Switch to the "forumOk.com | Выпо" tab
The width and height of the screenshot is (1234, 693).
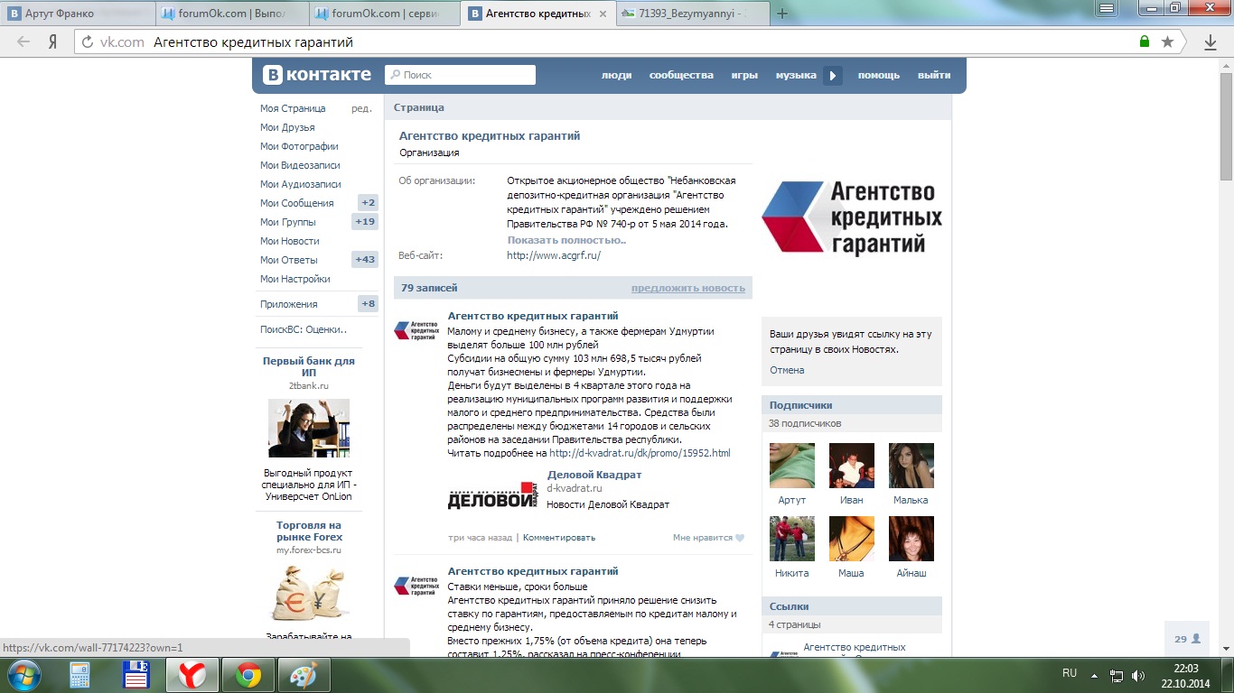[231, 14]
